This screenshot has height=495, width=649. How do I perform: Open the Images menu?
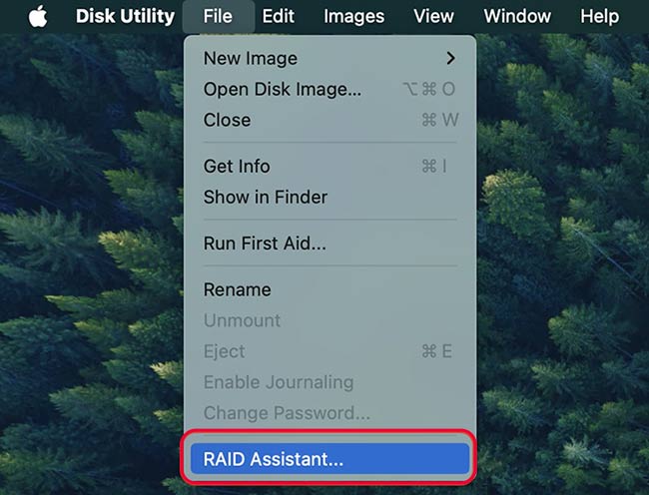pyautogui.click(x=353, y=16)
